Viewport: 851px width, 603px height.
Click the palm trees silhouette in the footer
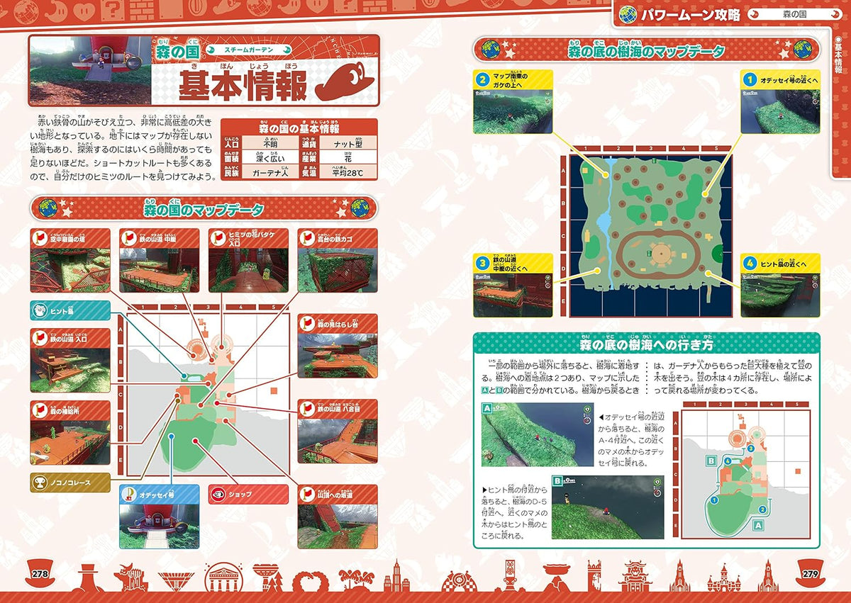[x=356, y=579]
